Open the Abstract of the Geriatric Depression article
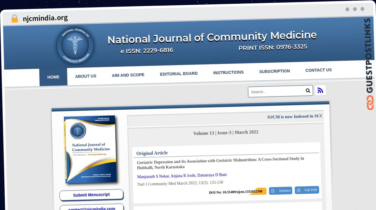This screenshot has width=376, height=210. (280, 191)
